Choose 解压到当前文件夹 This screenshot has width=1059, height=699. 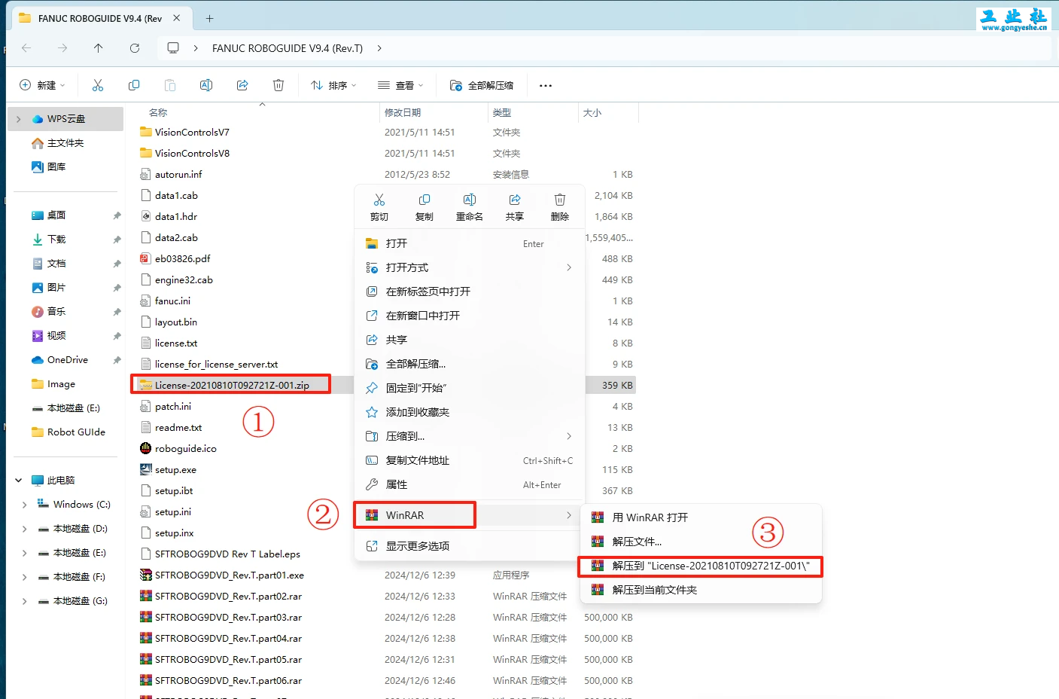[x=701, y=590]
